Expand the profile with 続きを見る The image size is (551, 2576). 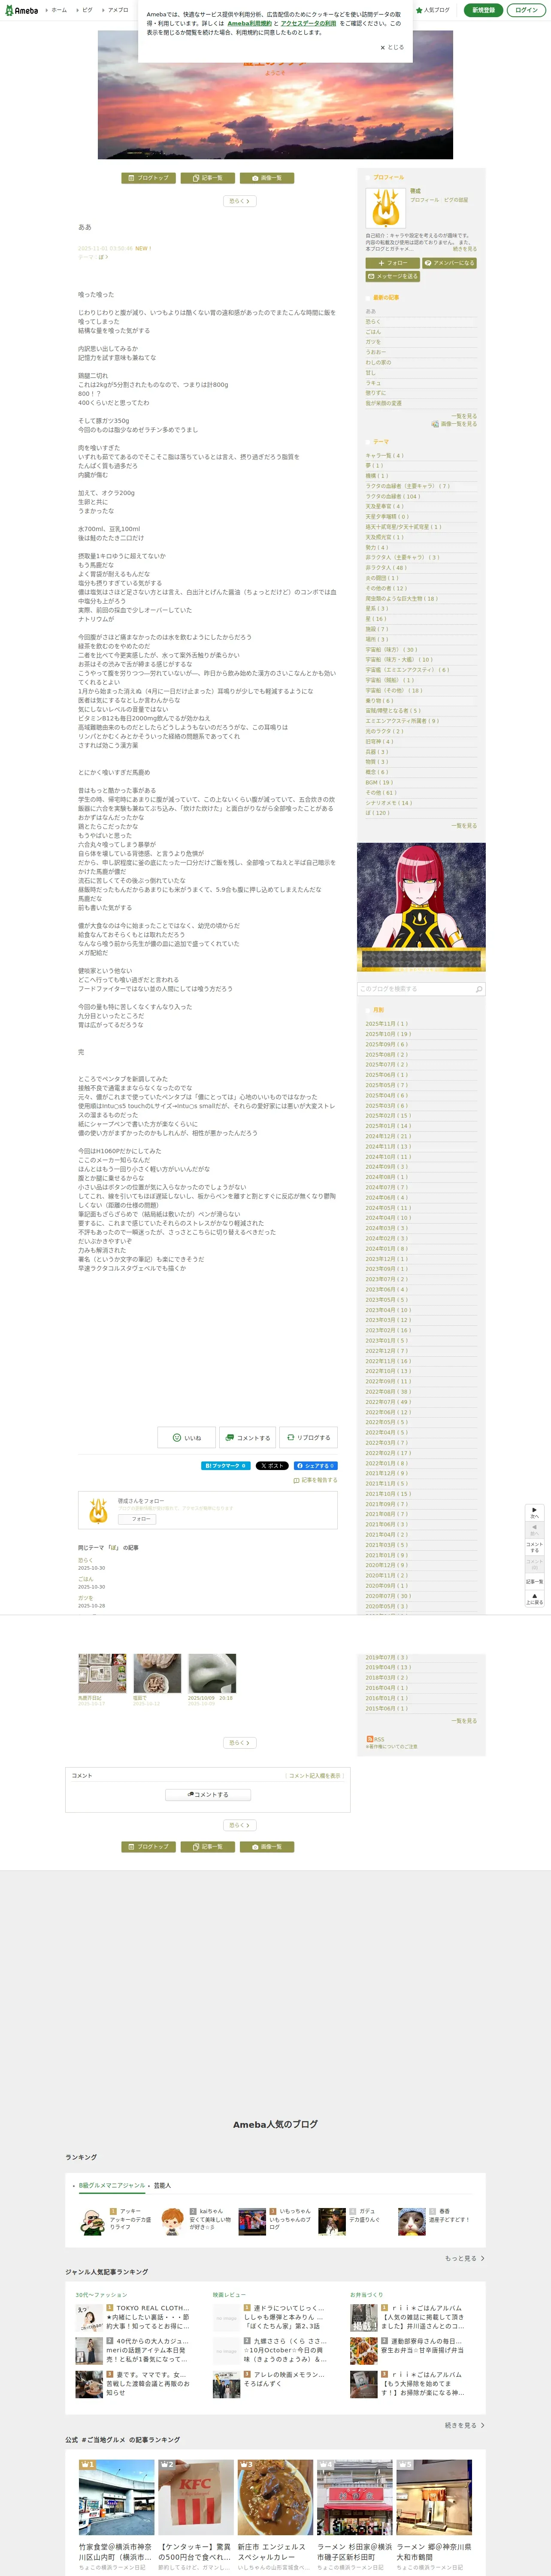pos(465,249)
